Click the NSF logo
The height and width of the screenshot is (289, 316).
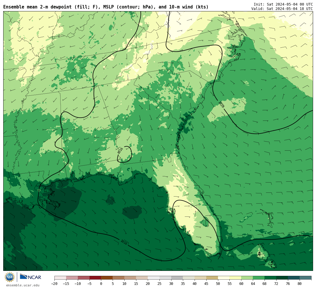10,277
